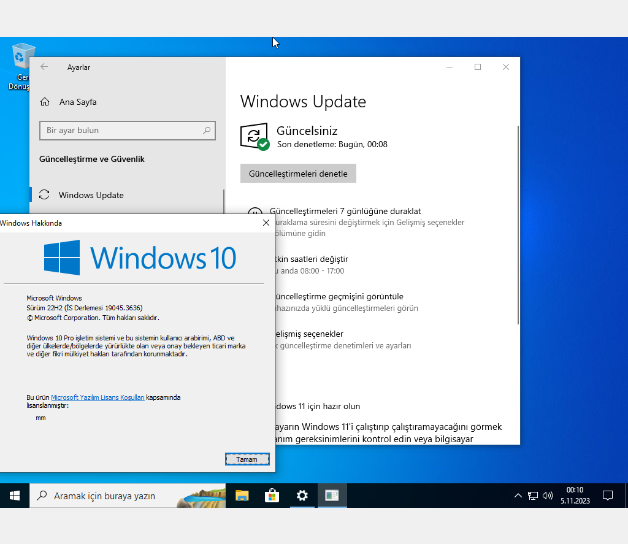Select Windows Update sync icon in sidebar
The width and height of the screenshot is (628, 544).
point(44,194)
